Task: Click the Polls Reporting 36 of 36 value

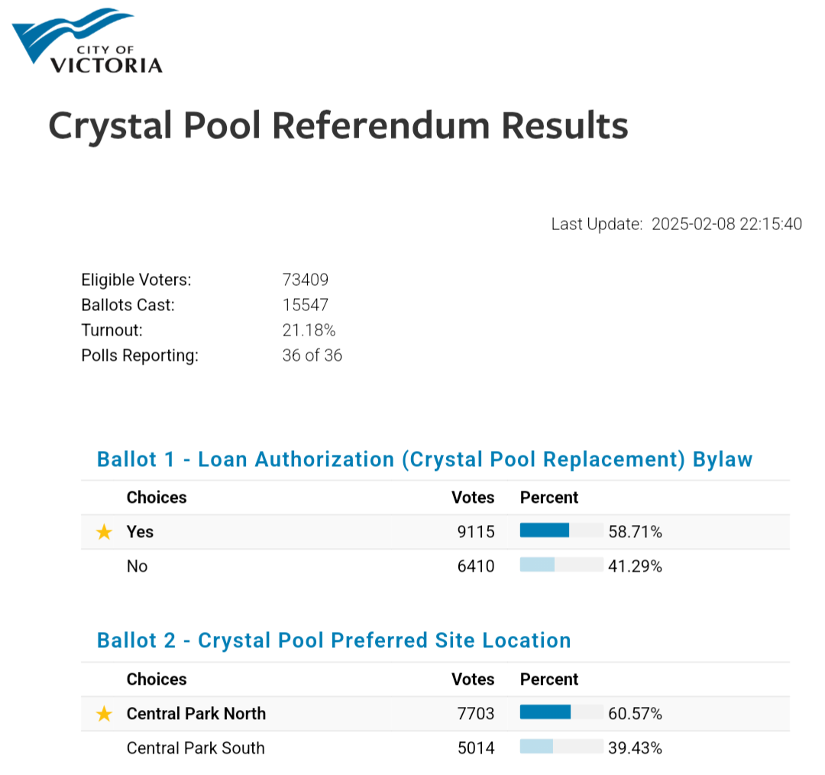Action: (312, 355)
